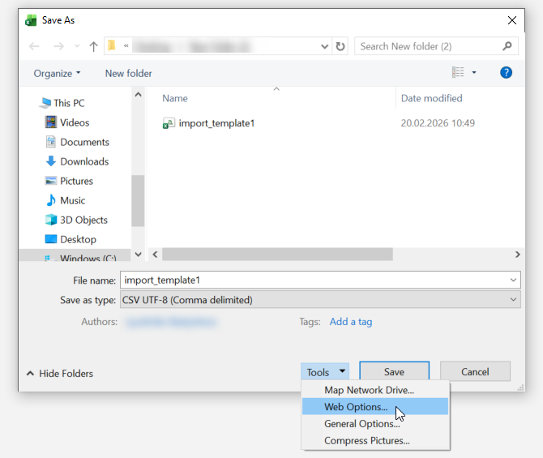
Task: Open the Organize menu
Action: [57, 74]
